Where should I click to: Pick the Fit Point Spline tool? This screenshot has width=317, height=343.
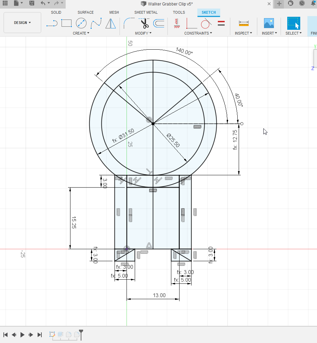tap(96, 23)
